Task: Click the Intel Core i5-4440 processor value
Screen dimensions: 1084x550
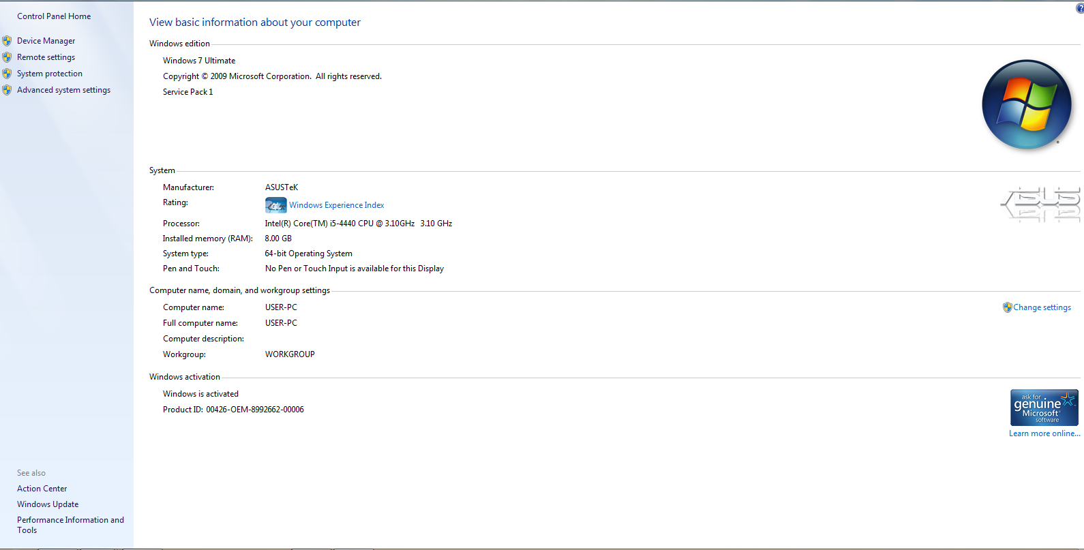Action: [x=359, y=224]
